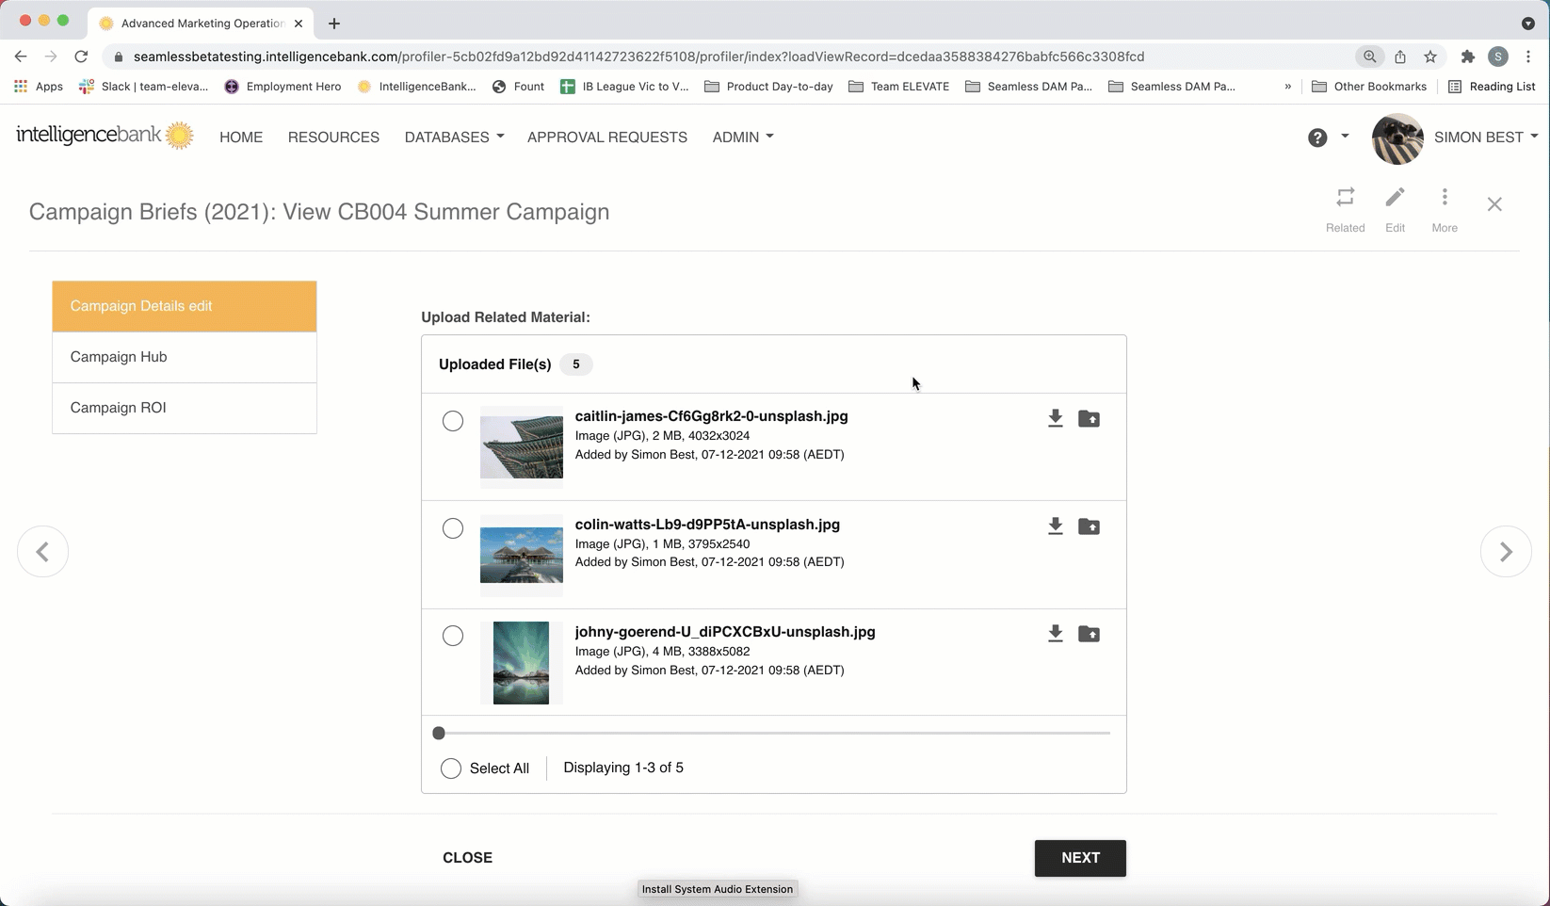Click the uploaded files slider handle
This screenshot has height=906, width=1550.
(439, 733)
